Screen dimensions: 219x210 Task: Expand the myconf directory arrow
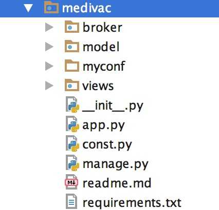pos(49,66)
